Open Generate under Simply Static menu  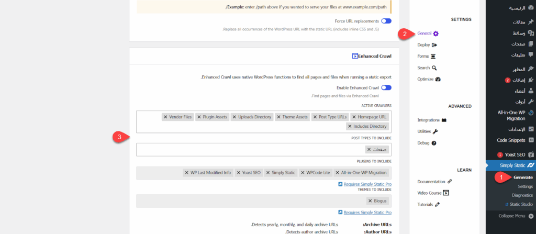coord(522,177)
